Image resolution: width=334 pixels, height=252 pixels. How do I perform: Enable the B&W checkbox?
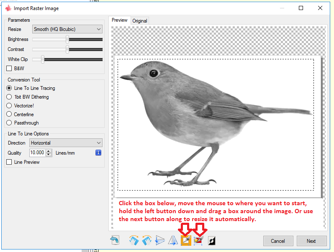tap(10, 68)
